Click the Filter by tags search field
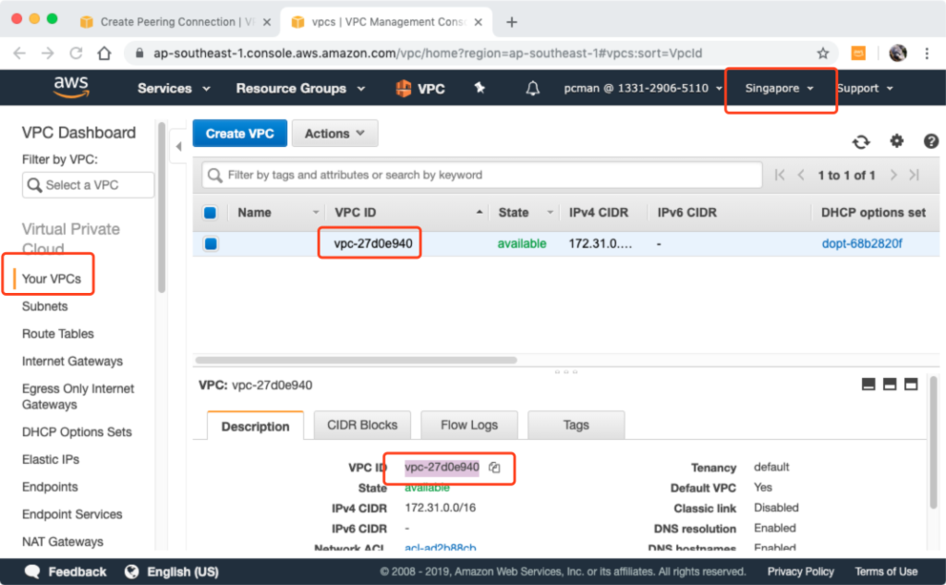 pyautogui.click(x=481, y=175)
